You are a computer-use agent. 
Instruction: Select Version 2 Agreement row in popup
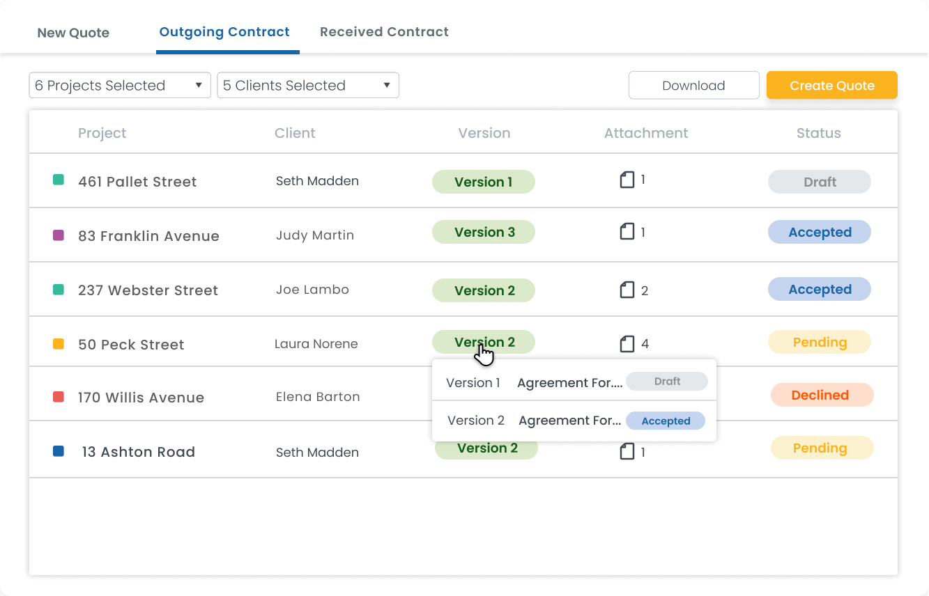click(534, 421)
